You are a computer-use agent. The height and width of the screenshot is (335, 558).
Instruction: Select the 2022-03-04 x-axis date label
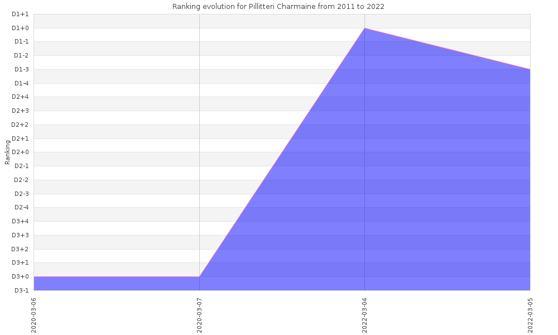coord(365,314)
